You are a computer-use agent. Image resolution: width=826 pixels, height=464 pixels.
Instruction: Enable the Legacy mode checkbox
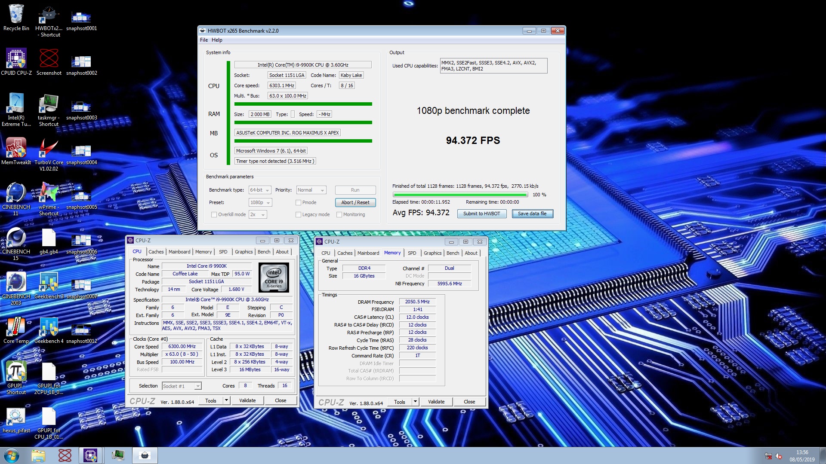(298, 214)
